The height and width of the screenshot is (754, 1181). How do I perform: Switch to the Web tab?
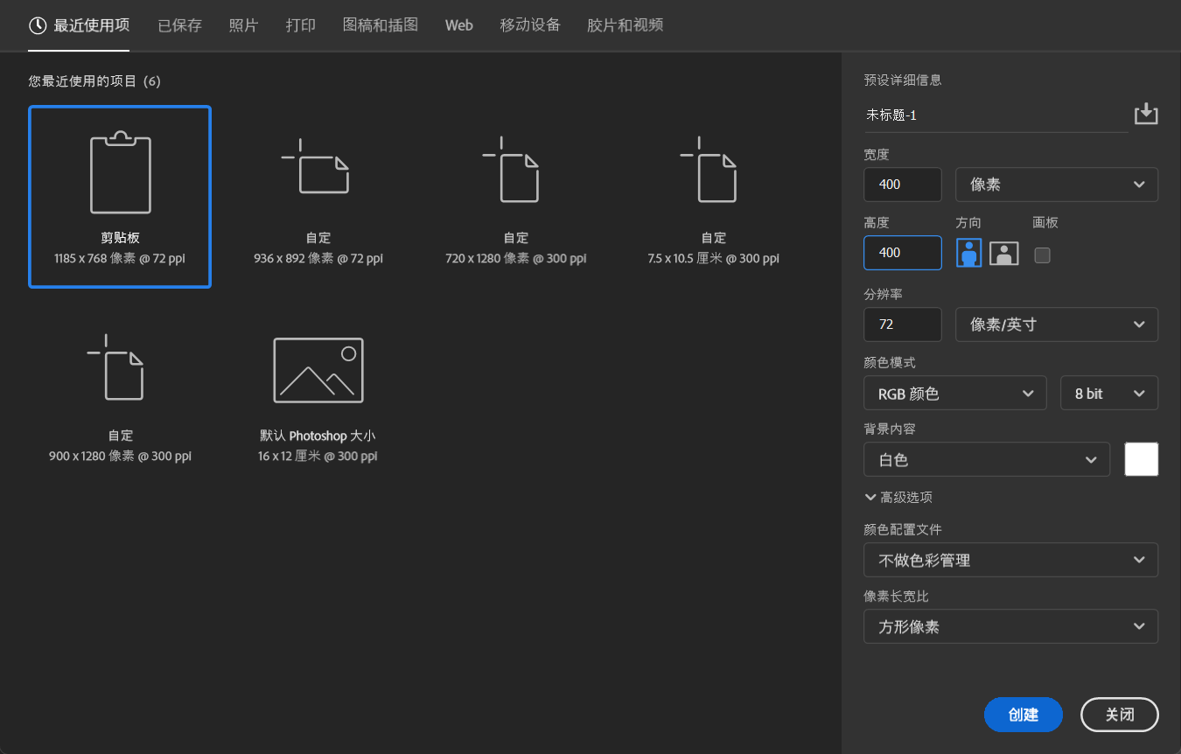point(458,25)
